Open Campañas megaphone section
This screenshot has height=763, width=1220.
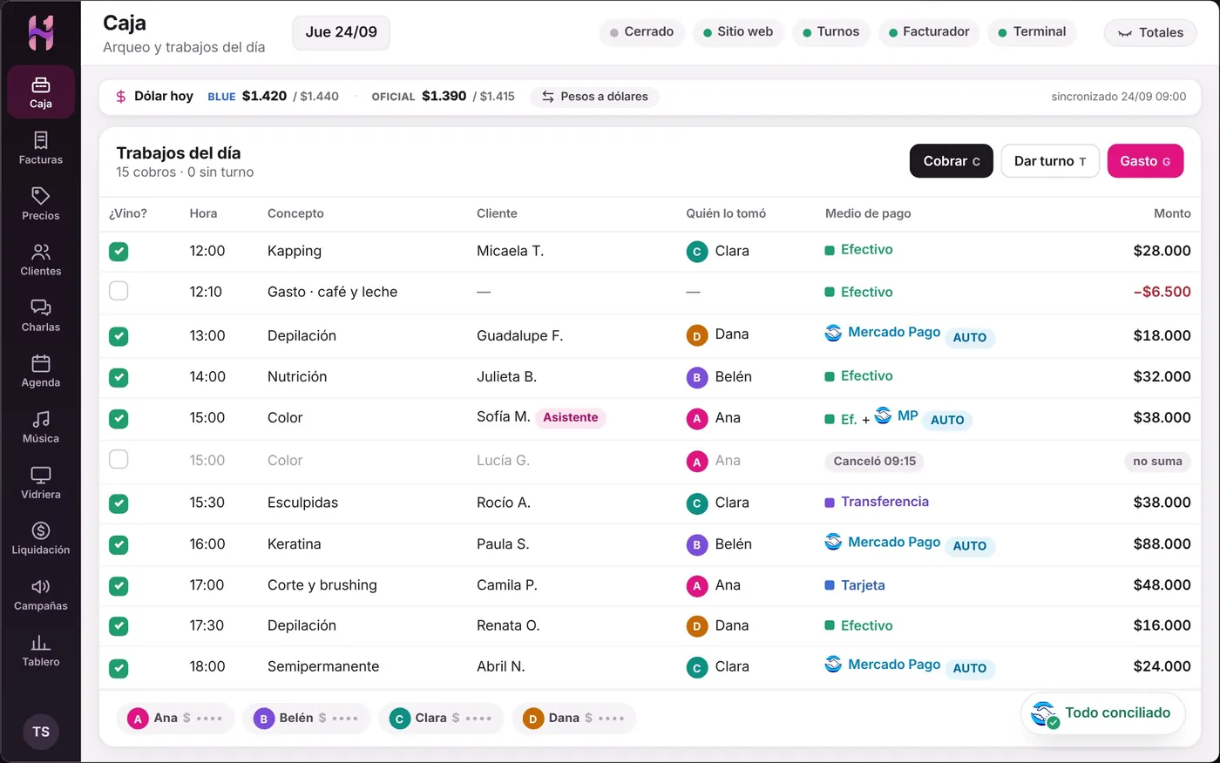point(41,594)
